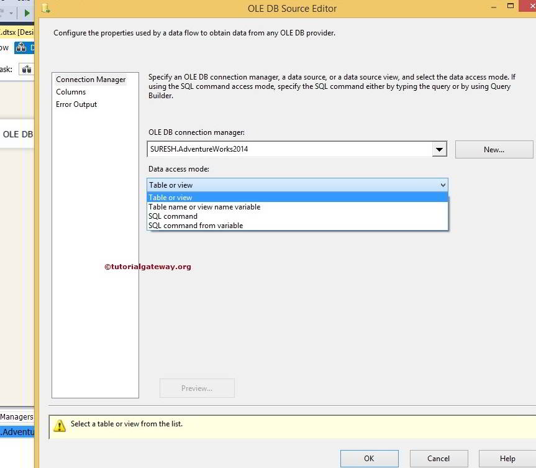This screenshot has height=468, width=536.
Task: Switch to the dtsx designer tab
Action: pos(16,32)
